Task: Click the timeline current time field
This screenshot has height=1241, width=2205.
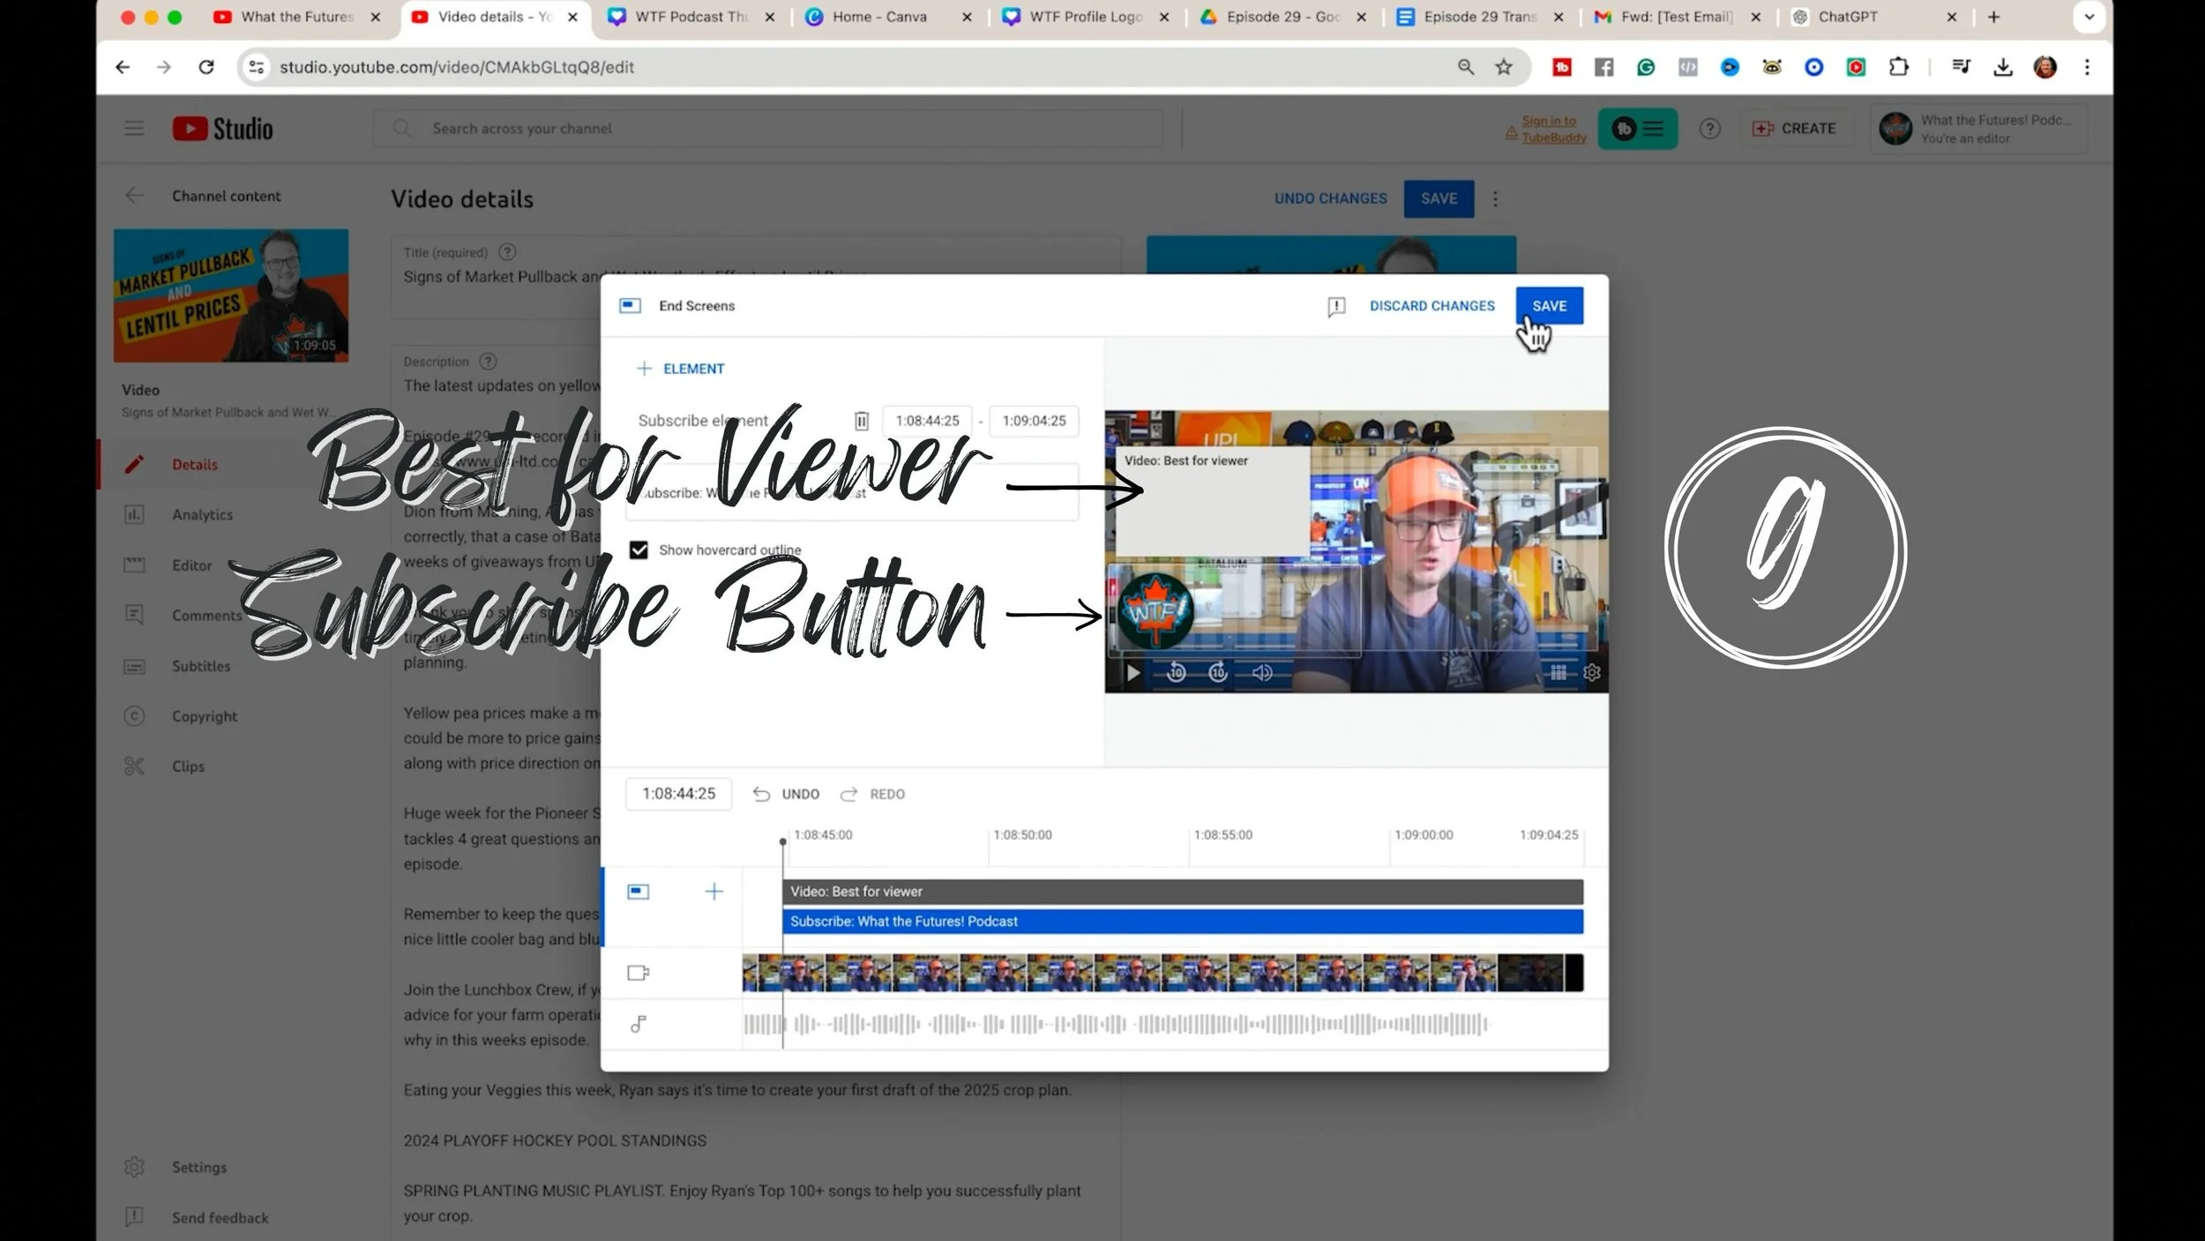Action: coord(678,794)
